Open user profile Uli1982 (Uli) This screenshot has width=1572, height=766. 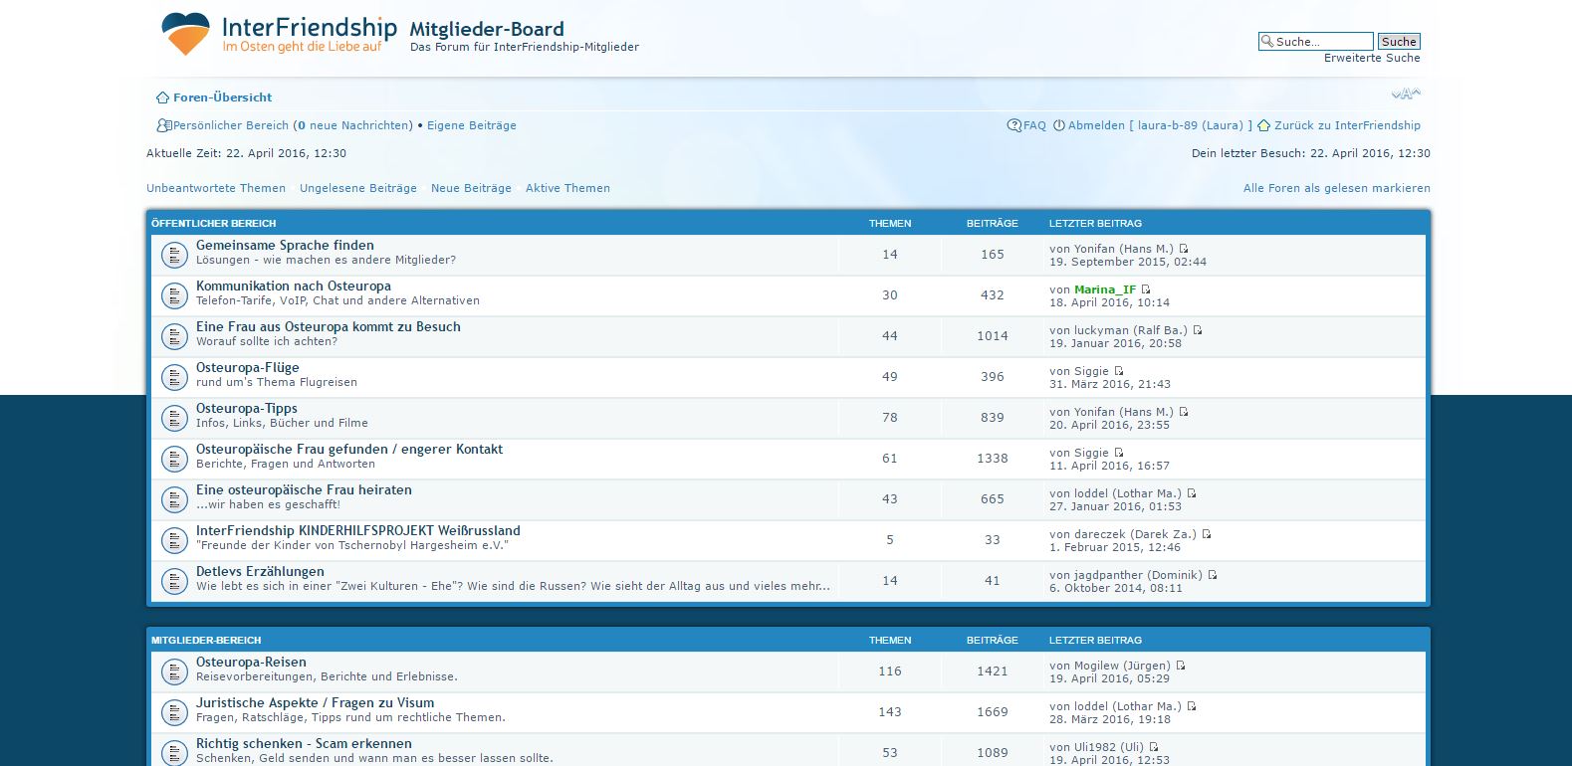point(1109,747)
